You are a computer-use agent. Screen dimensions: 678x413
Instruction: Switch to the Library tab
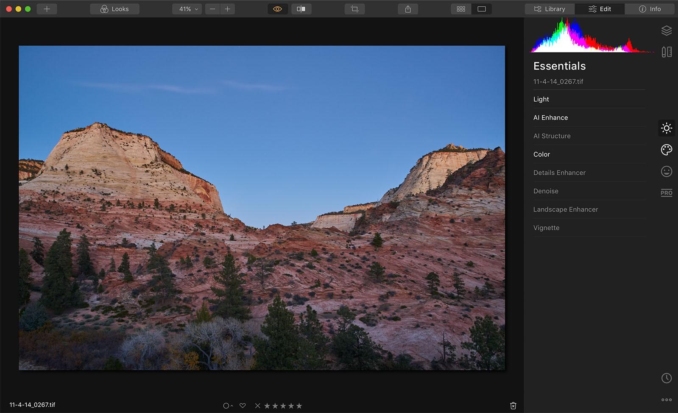tap(550, 9)
